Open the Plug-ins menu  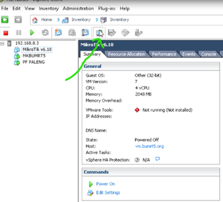pyautogui.click(x=107, y=9)
